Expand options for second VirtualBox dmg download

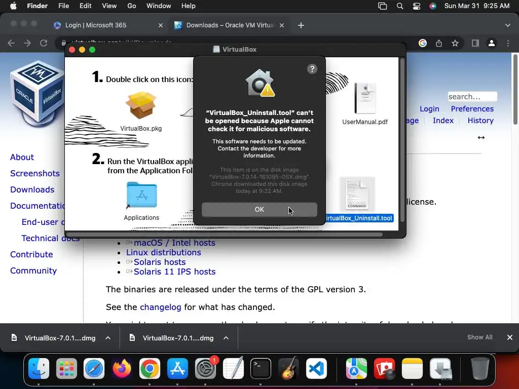pos(226,338)
